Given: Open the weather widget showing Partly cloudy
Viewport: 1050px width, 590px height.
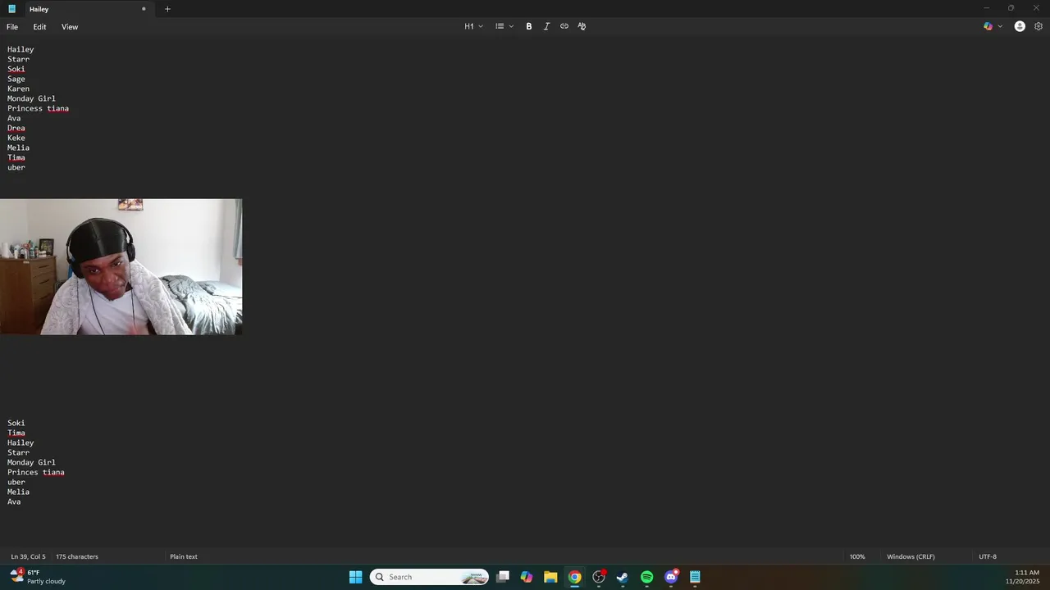Looking at the screenshot, I should [38, 577].
